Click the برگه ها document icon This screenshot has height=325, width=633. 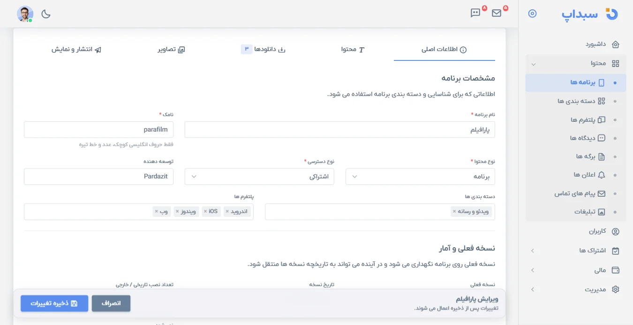(x=602, y=156)
